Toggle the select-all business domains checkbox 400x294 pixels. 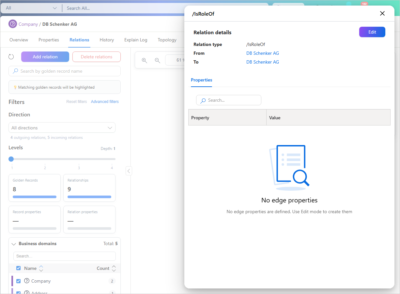click(x=19, y=268)
